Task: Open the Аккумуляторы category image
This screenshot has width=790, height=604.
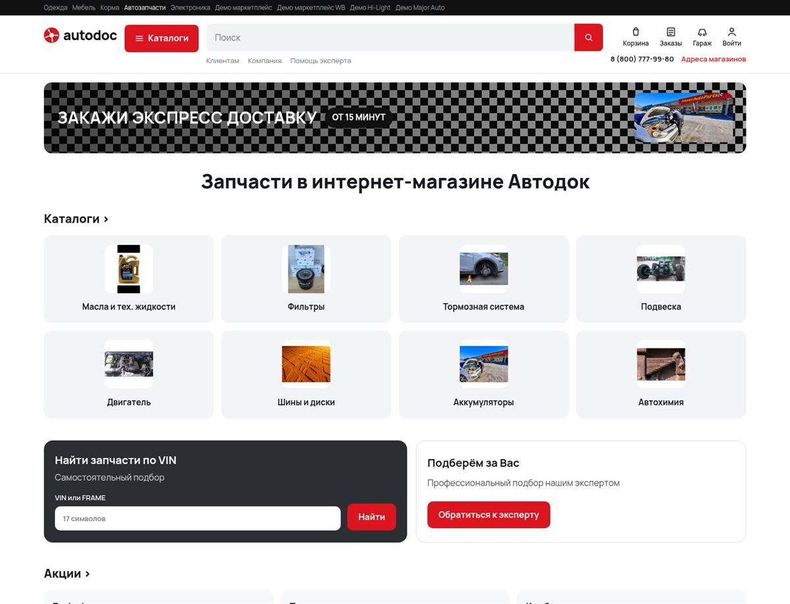Action: 484,364
